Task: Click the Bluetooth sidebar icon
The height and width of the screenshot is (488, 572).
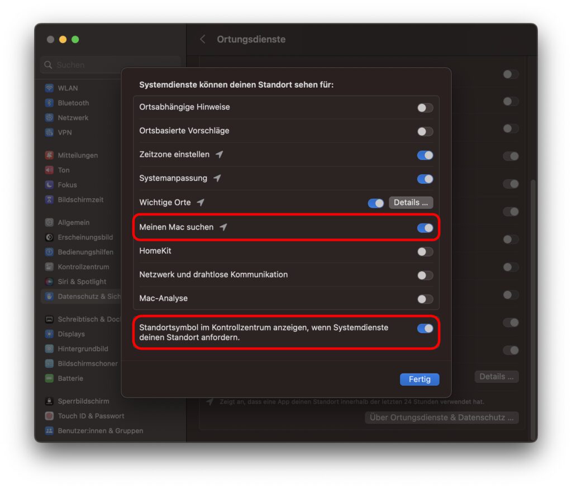Action: (x=49, y=103)
